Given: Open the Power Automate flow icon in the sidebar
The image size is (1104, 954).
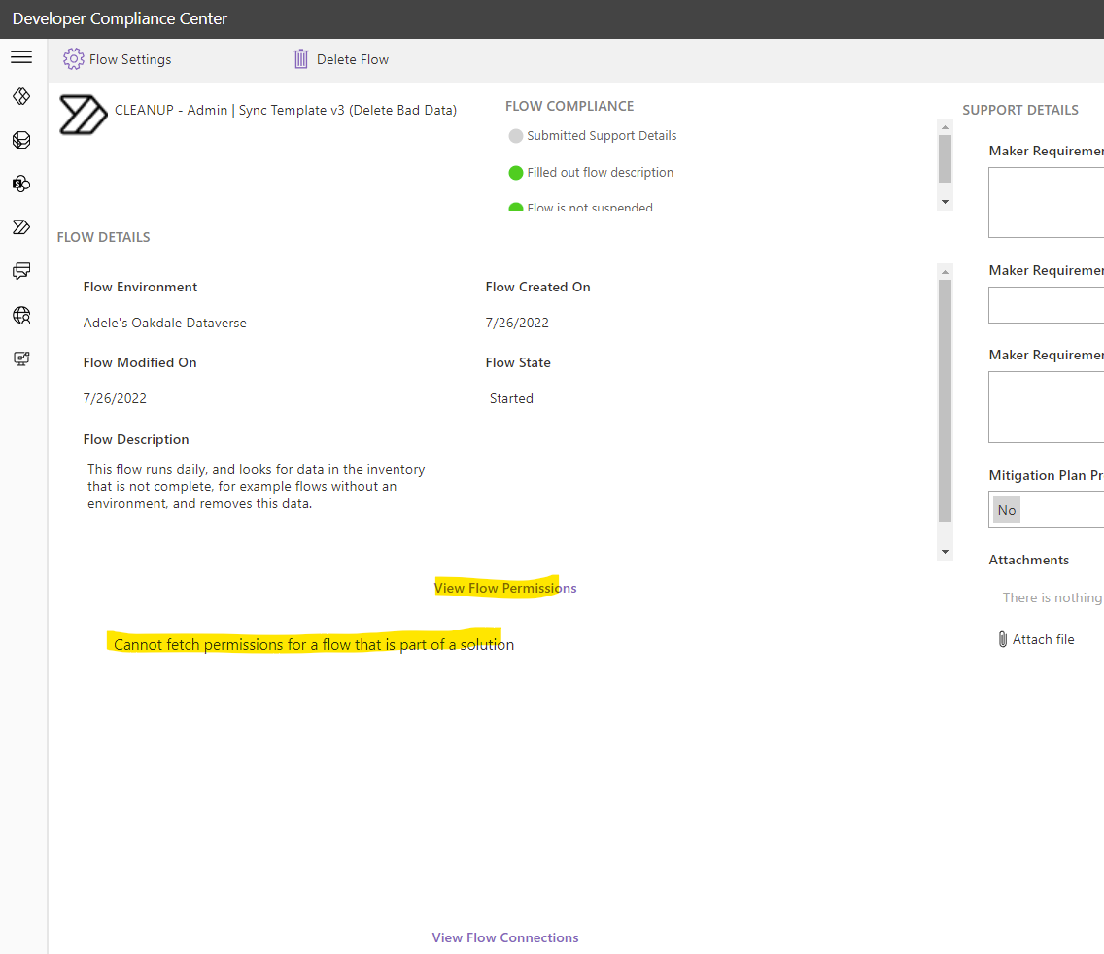Looking at the screenshot, I should [x=21, y=226].
